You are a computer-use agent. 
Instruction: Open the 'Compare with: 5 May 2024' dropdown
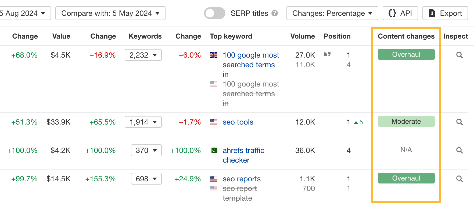tap(110, 13)
